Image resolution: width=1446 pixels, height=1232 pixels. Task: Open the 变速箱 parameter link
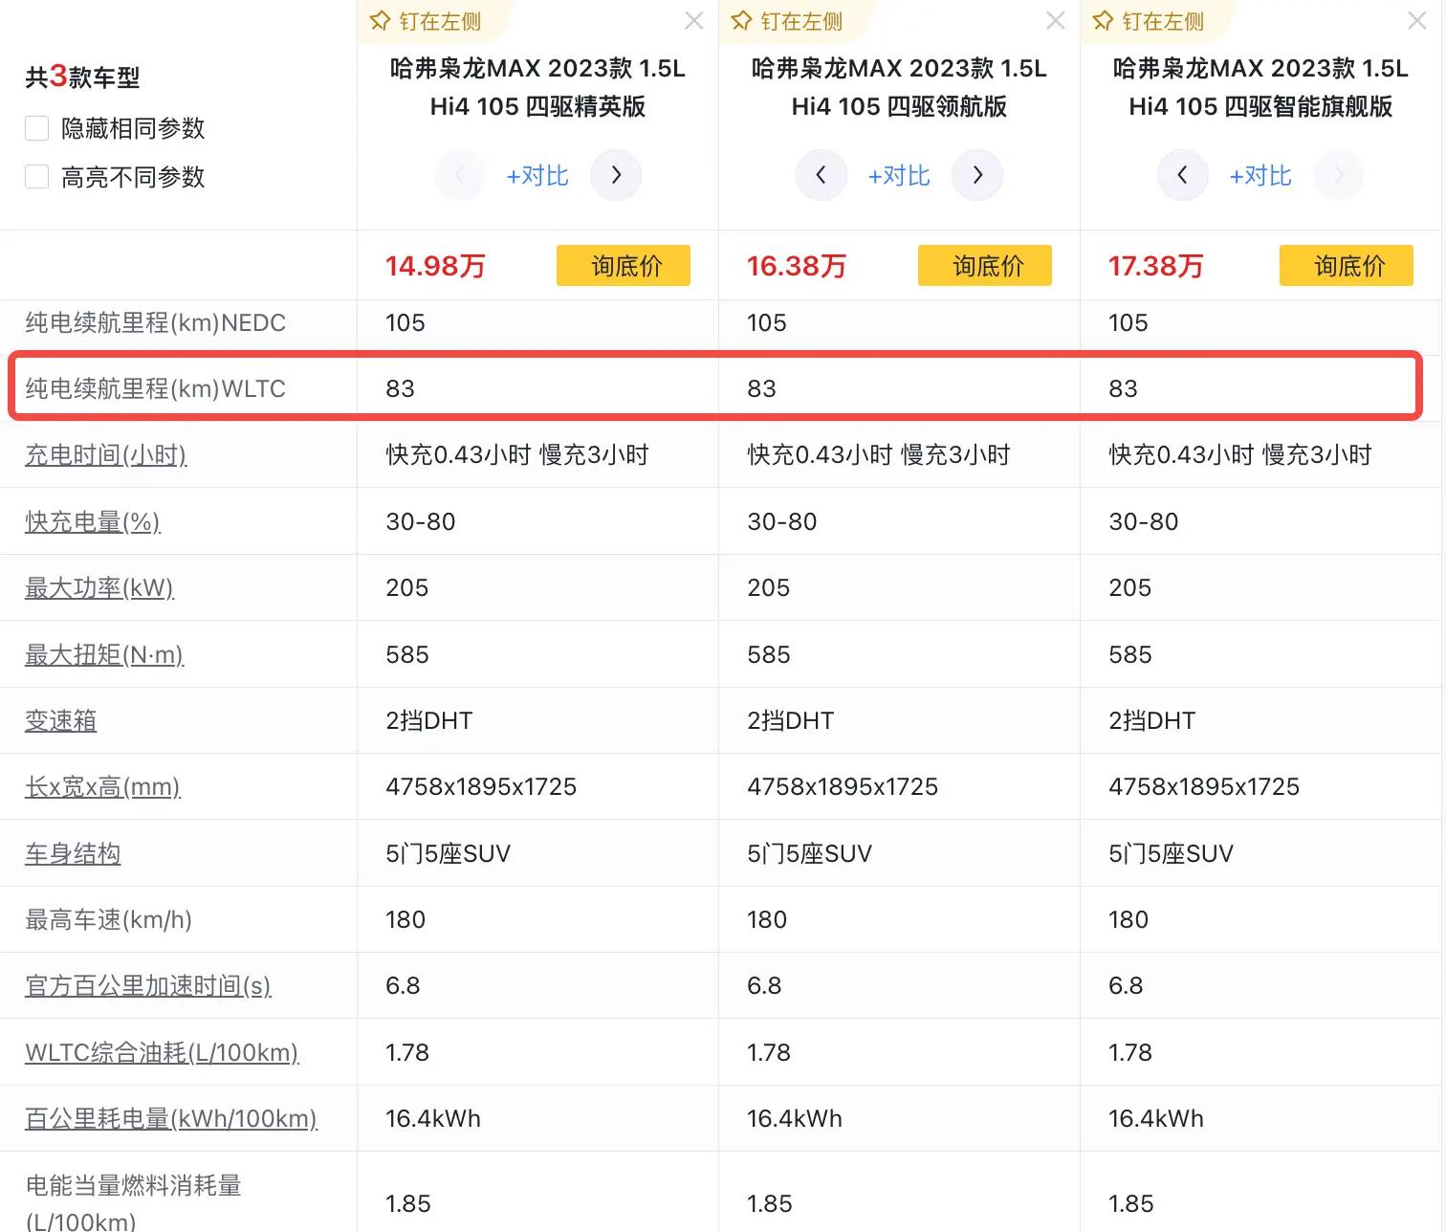pyautogui.click(x=61, y=720)
